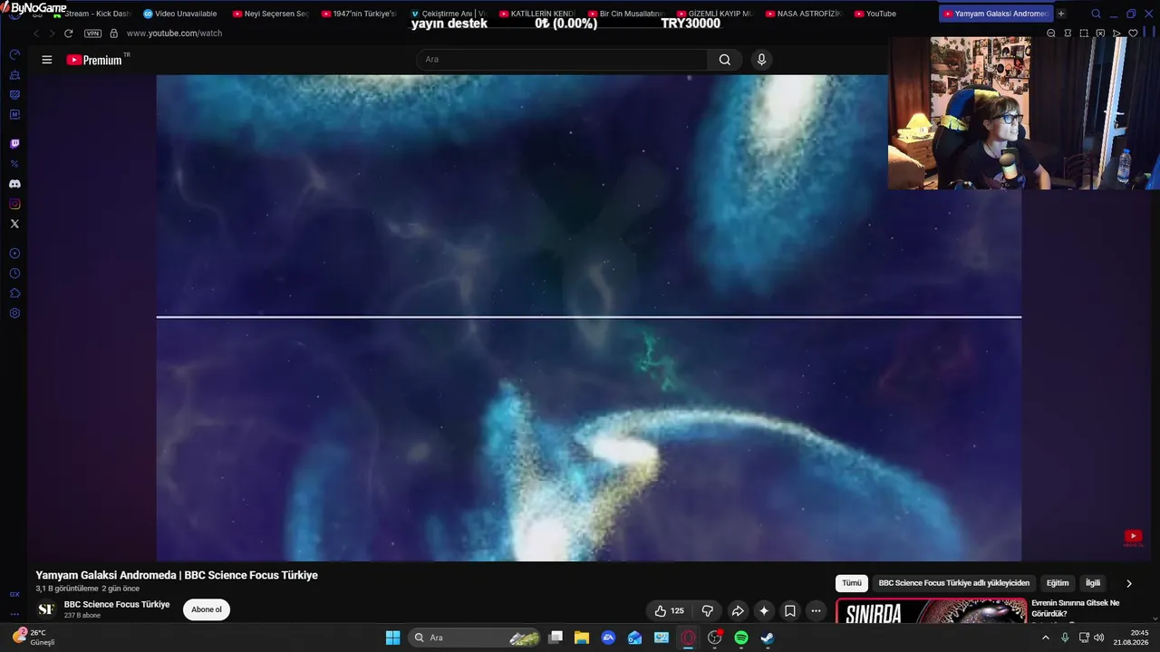
Task: Add a new browser tab
Action: (x=1061, y=14)
